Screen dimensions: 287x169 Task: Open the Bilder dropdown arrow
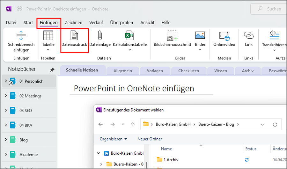[200, 50]
